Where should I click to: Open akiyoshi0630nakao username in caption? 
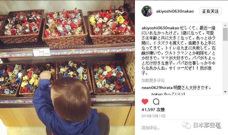pyautogui.click(x=160, y=28)
